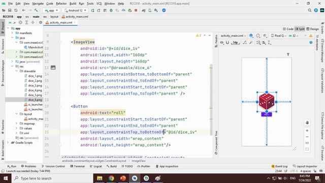The image size is (325, 183).
Task: Stop the app with the red square
Action: point(136,10)
